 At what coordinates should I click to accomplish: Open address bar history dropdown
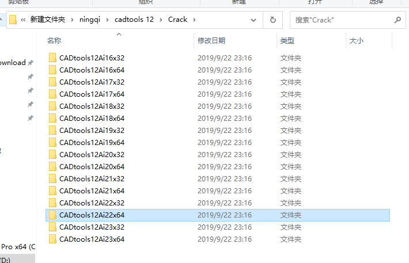click(x=253, y=20)
